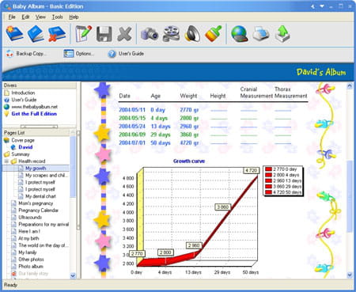Click the Backup Copy button

(26, 54)
